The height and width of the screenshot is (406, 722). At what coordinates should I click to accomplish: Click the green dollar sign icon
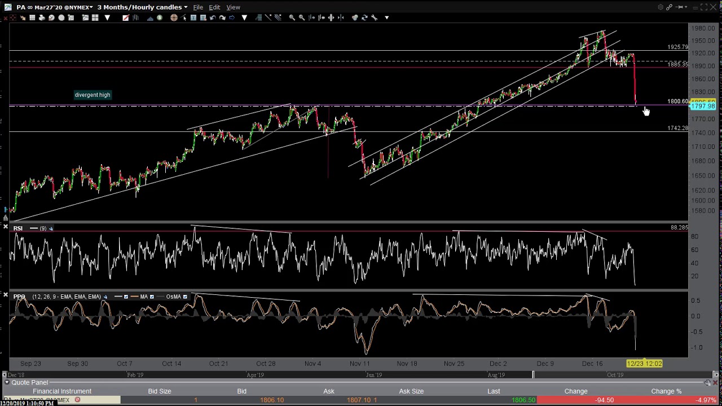tap(160, 17)
